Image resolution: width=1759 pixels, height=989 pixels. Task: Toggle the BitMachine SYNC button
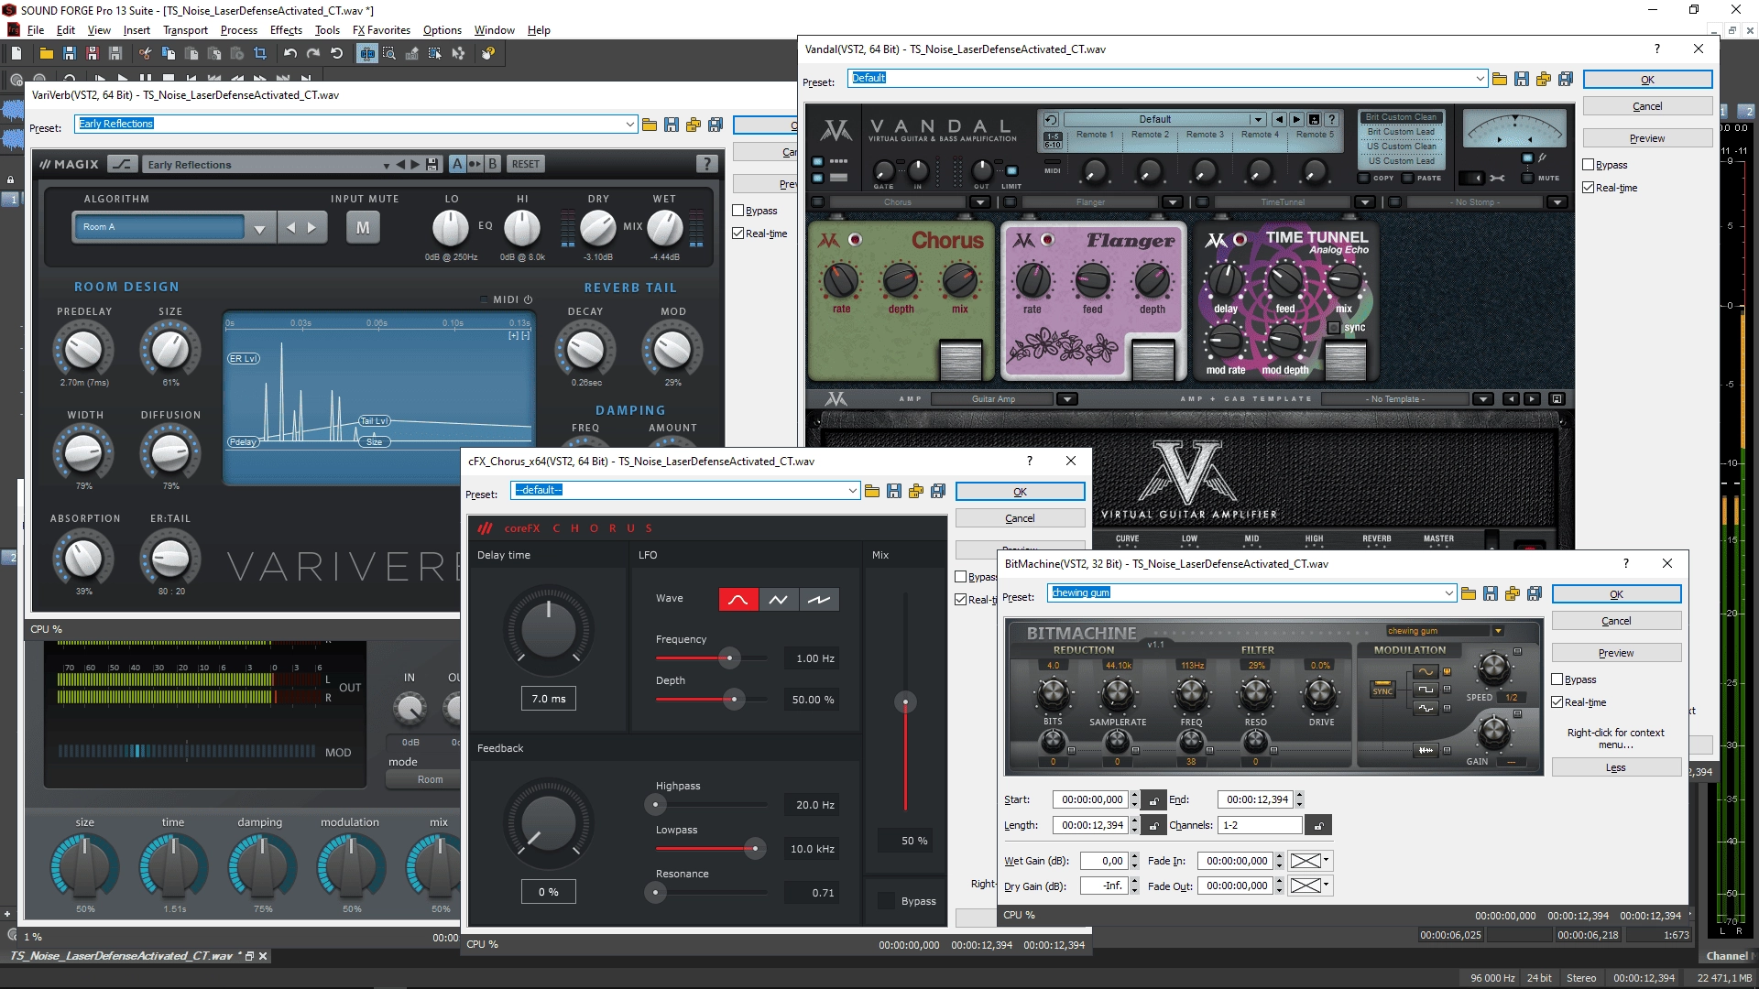point(1382,689)
